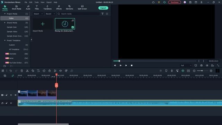The image size is (222, 125).
Task: Click the Purchase button
Action: [x=174, y=2]
